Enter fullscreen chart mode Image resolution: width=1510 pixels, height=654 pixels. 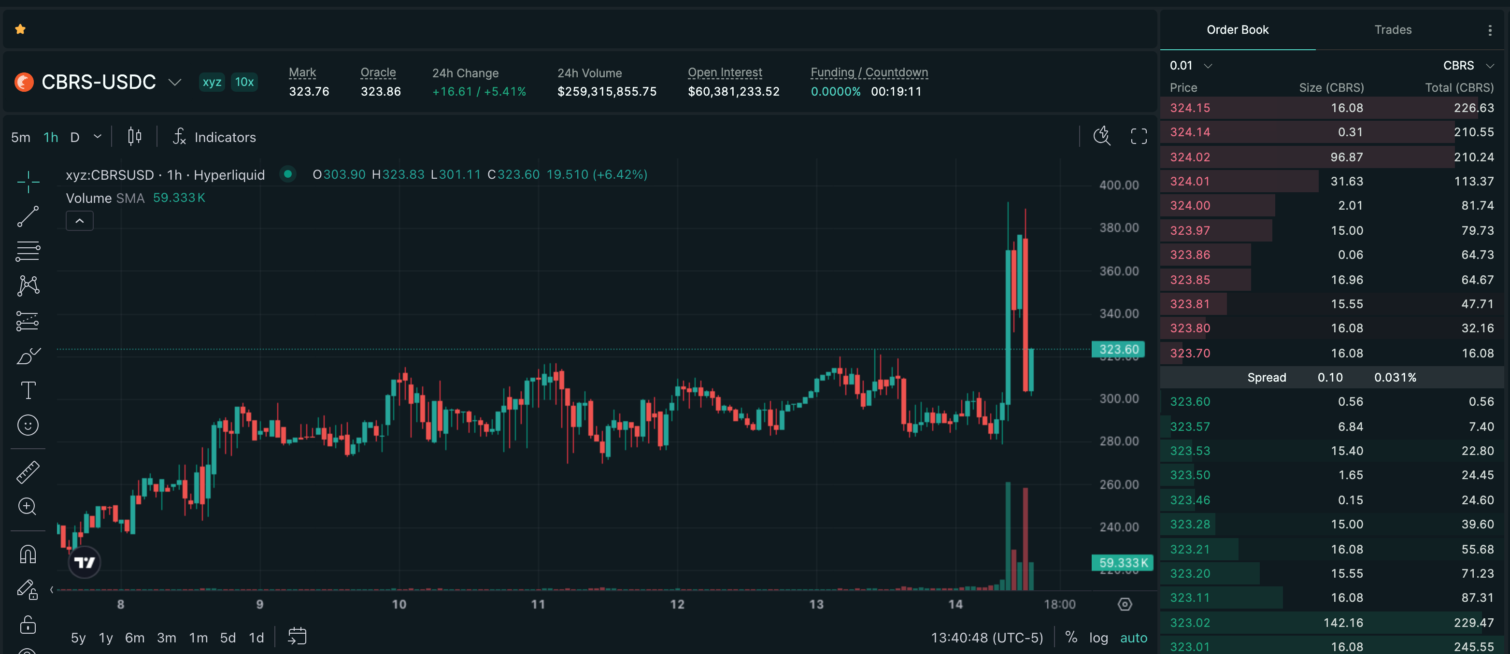[1139, 137]
